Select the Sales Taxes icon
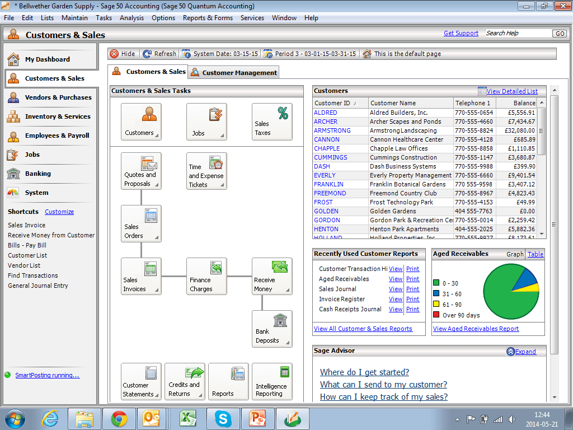Screen dimensions: 573x430 [x=272, y=121]
